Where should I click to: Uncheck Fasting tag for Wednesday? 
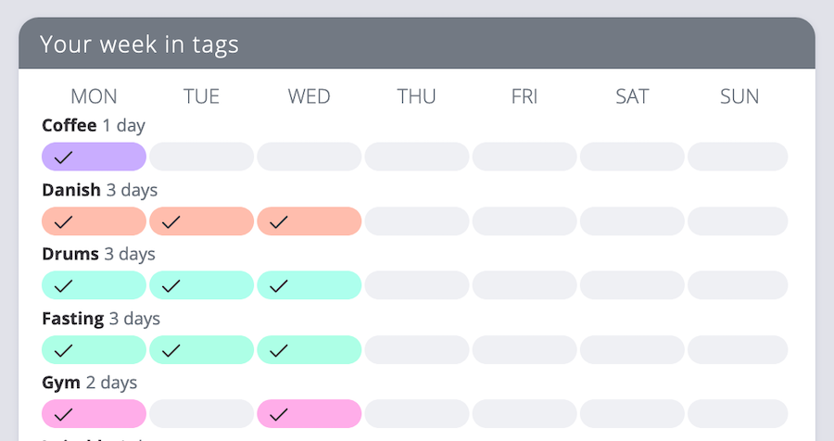click(309, 349)
